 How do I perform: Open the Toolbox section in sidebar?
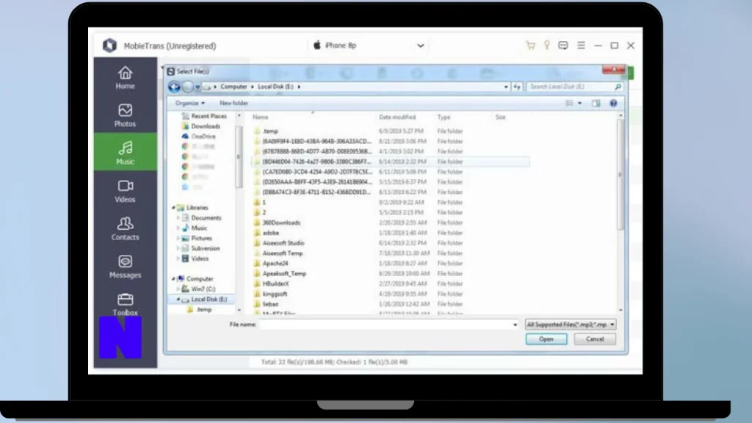coord(125,303)
